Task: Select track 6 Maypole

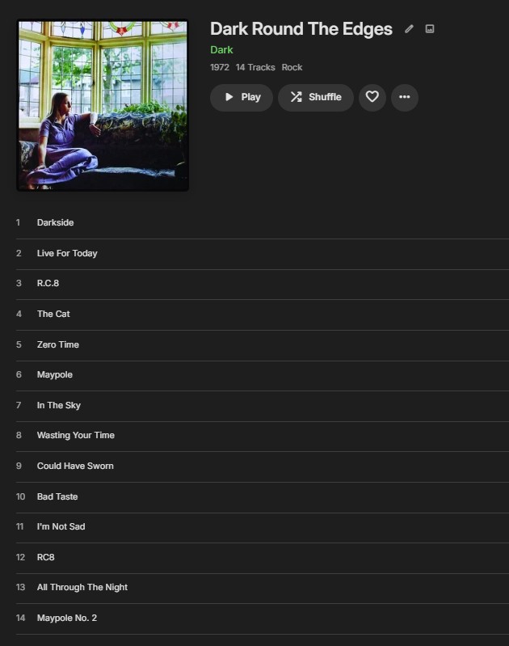Action: (263, 375)
